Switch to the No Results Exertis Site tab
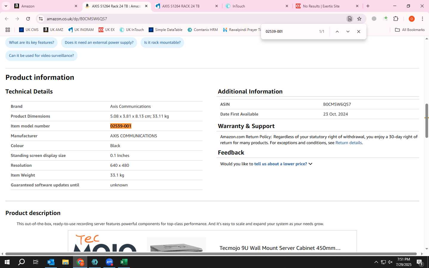 coord(327,6)
